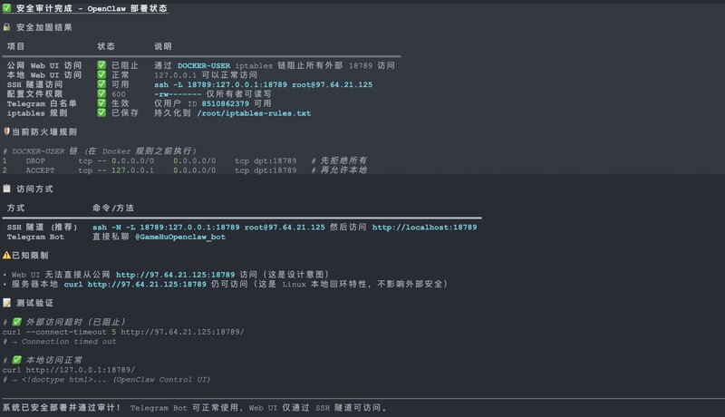
Task: Click the green check in SSH 隧道访问 row
Action: pyautogui.click(x=101, y=84)
